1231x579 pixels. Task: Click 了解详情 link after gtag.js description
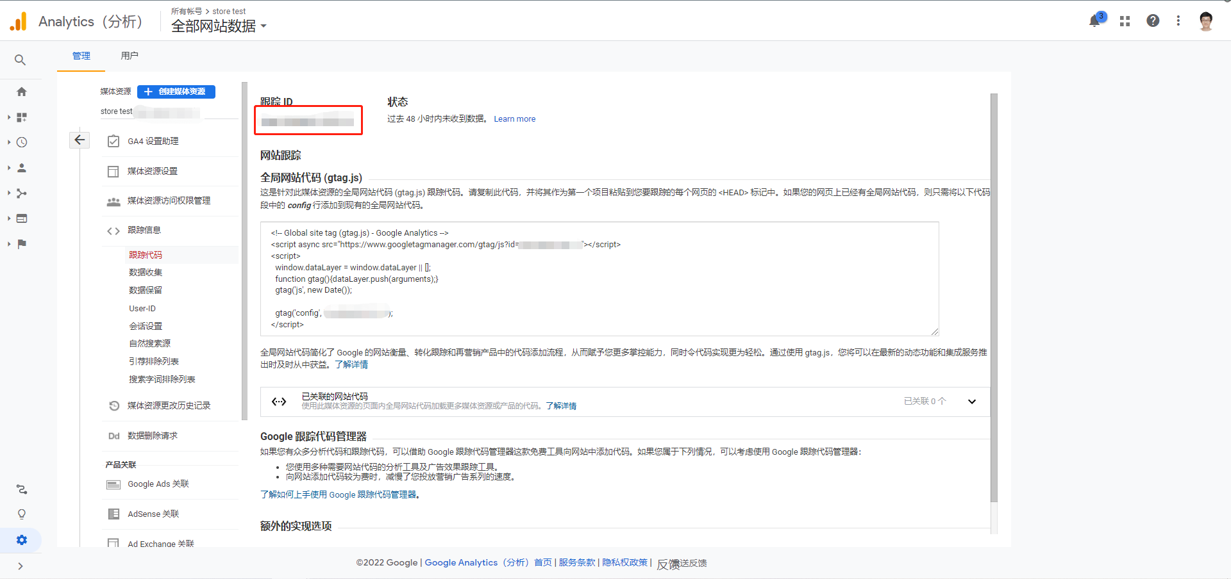(x=351, y=364)
